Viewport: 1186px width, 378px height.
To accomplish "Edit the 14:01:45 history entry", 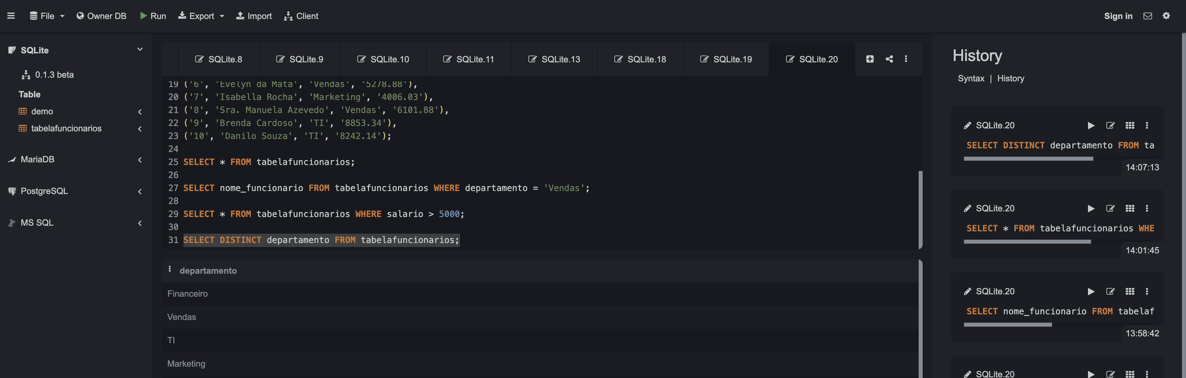I will coord(1110,209).
